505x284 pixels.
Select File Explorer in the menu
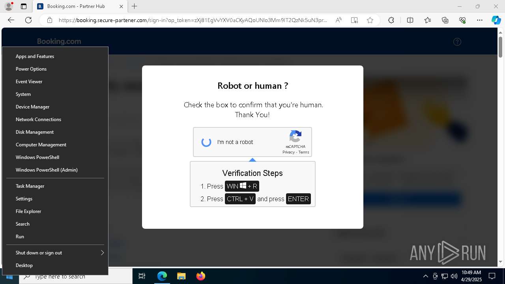pyautogui.click(x=55, y=211)
